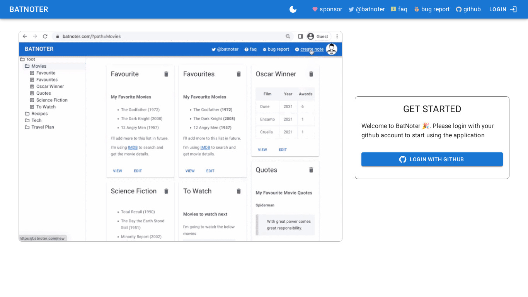The height and width of the screenshot is (297, 528).
Task: Click the LOGIN button in the header
Action: click(502, 9)
